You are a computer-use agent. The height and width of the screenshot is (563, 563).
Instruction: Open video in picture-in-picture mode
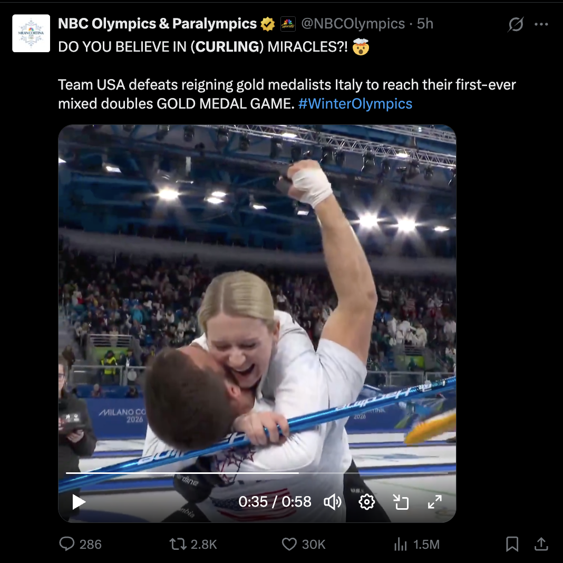tap(401, 501)
